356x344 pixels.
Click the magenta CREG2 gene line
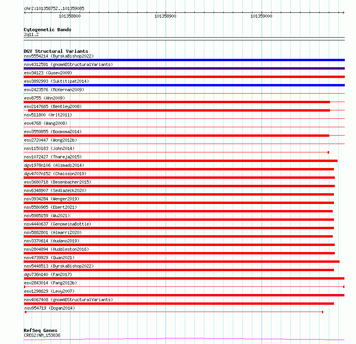184,339
